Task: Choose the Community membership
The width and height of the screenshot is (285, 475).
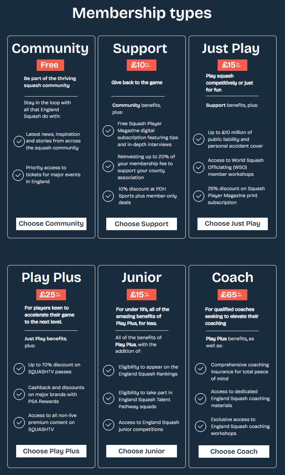Action: tap(51, 224)
